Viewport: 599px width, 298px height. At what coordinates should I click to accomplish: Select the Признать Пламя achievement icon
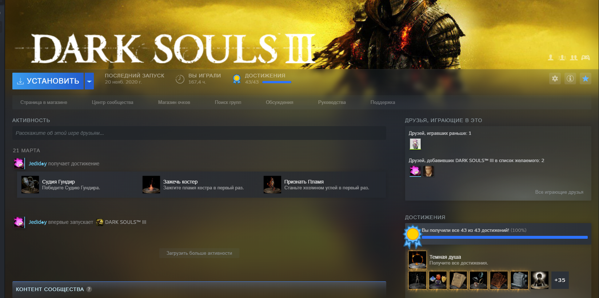272,185
